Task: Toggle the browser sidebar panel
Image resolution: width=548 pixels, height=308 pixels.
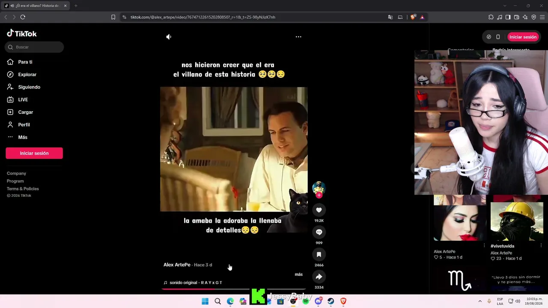Action: [508, 17]
